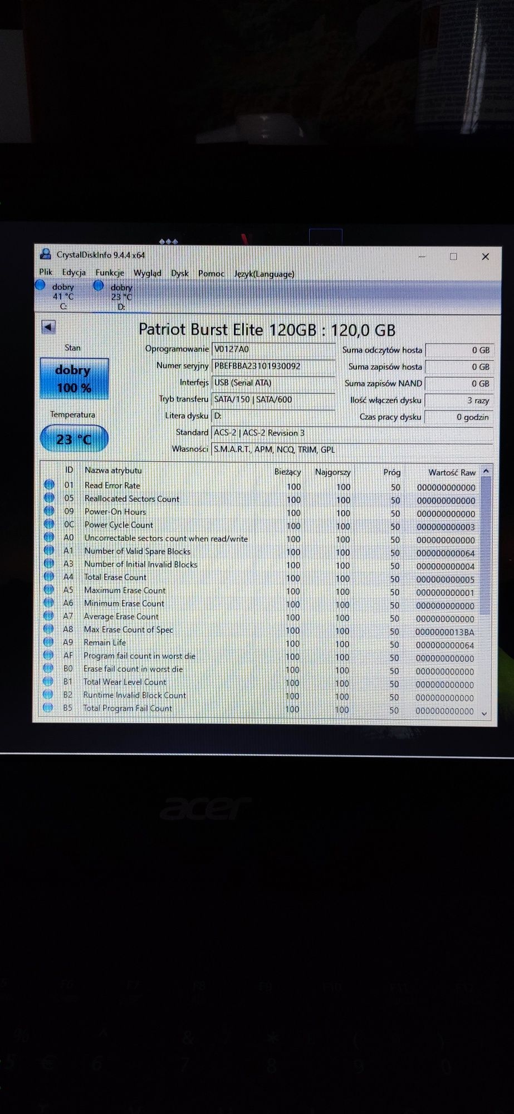Click status circle of Max Erase Count of Spec

pos(49,629)
